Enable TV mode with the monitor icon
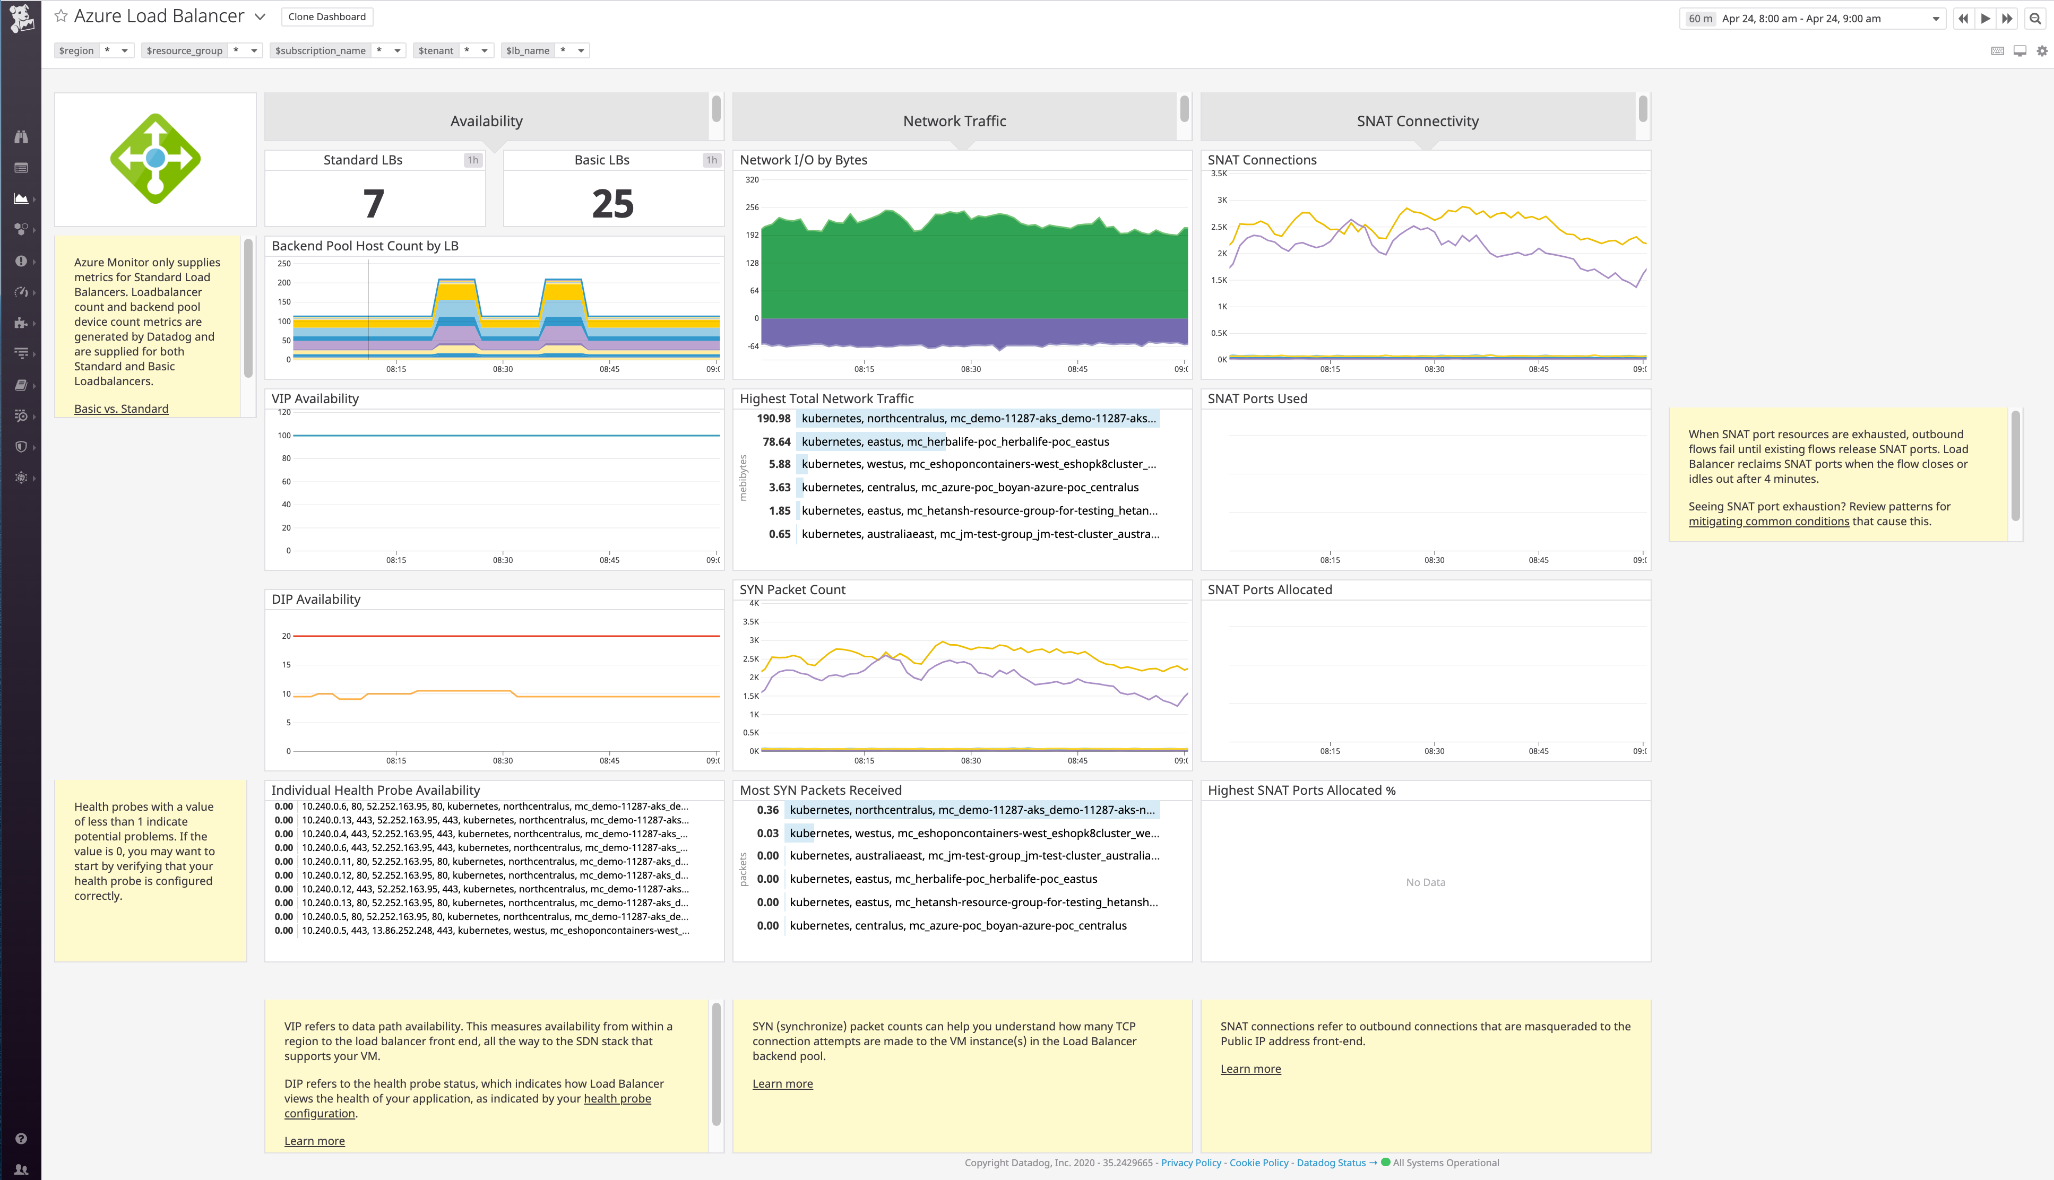Screen dimensions: 2054x1180 tap(2019, 50)
